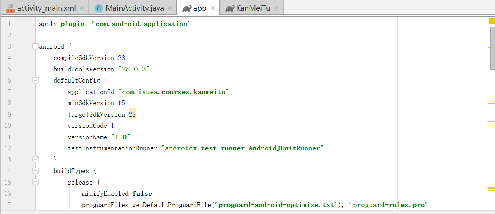The height and width of the screenshot is (214, 495).
Task: Click the versionCode value 1
Action: [112, 125]
